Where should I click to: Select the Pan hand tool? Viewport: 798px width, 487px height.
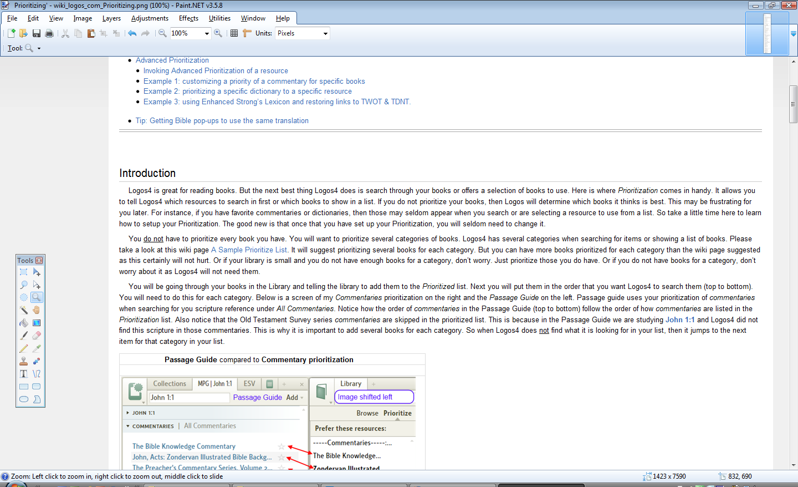37,310
